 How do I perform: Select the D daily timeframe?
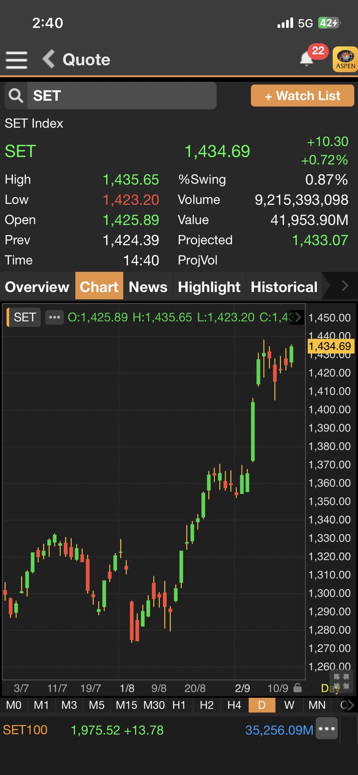262,705
